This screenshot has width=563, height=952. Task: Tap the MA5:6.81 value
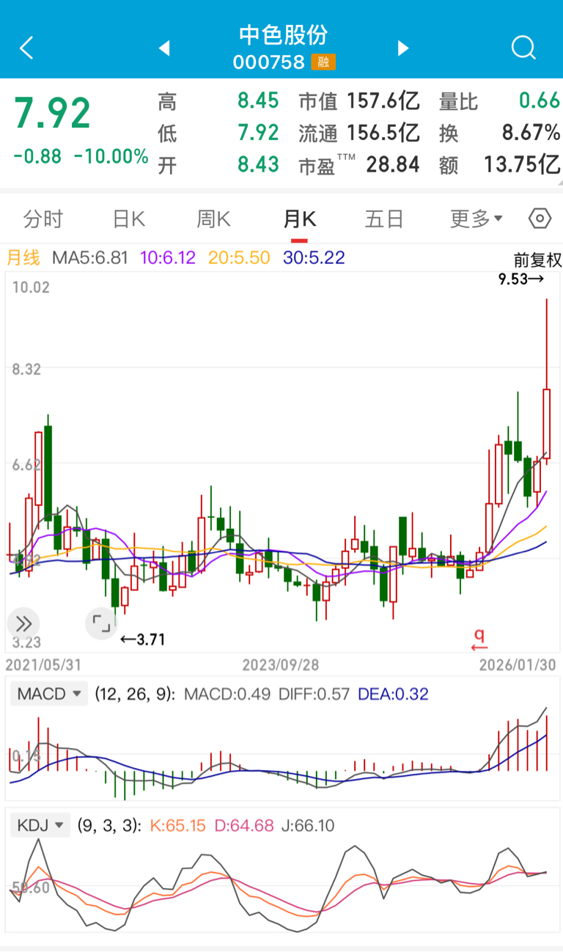[89, 258]
